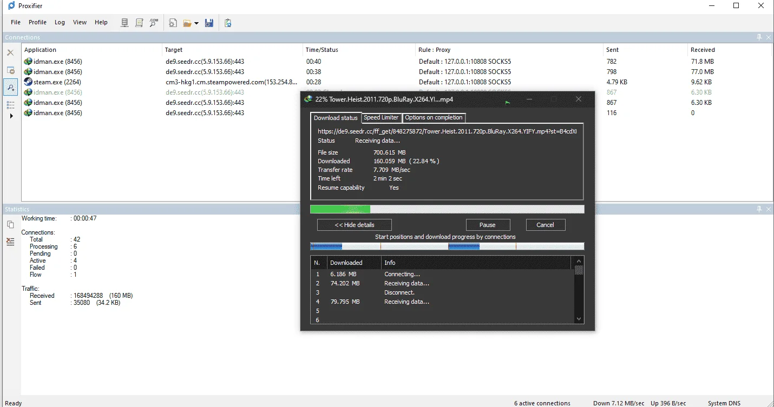The width and height of the screenshot is (774, 407).
Task: Close the IDM download dialog
Action: click(579, 99)
